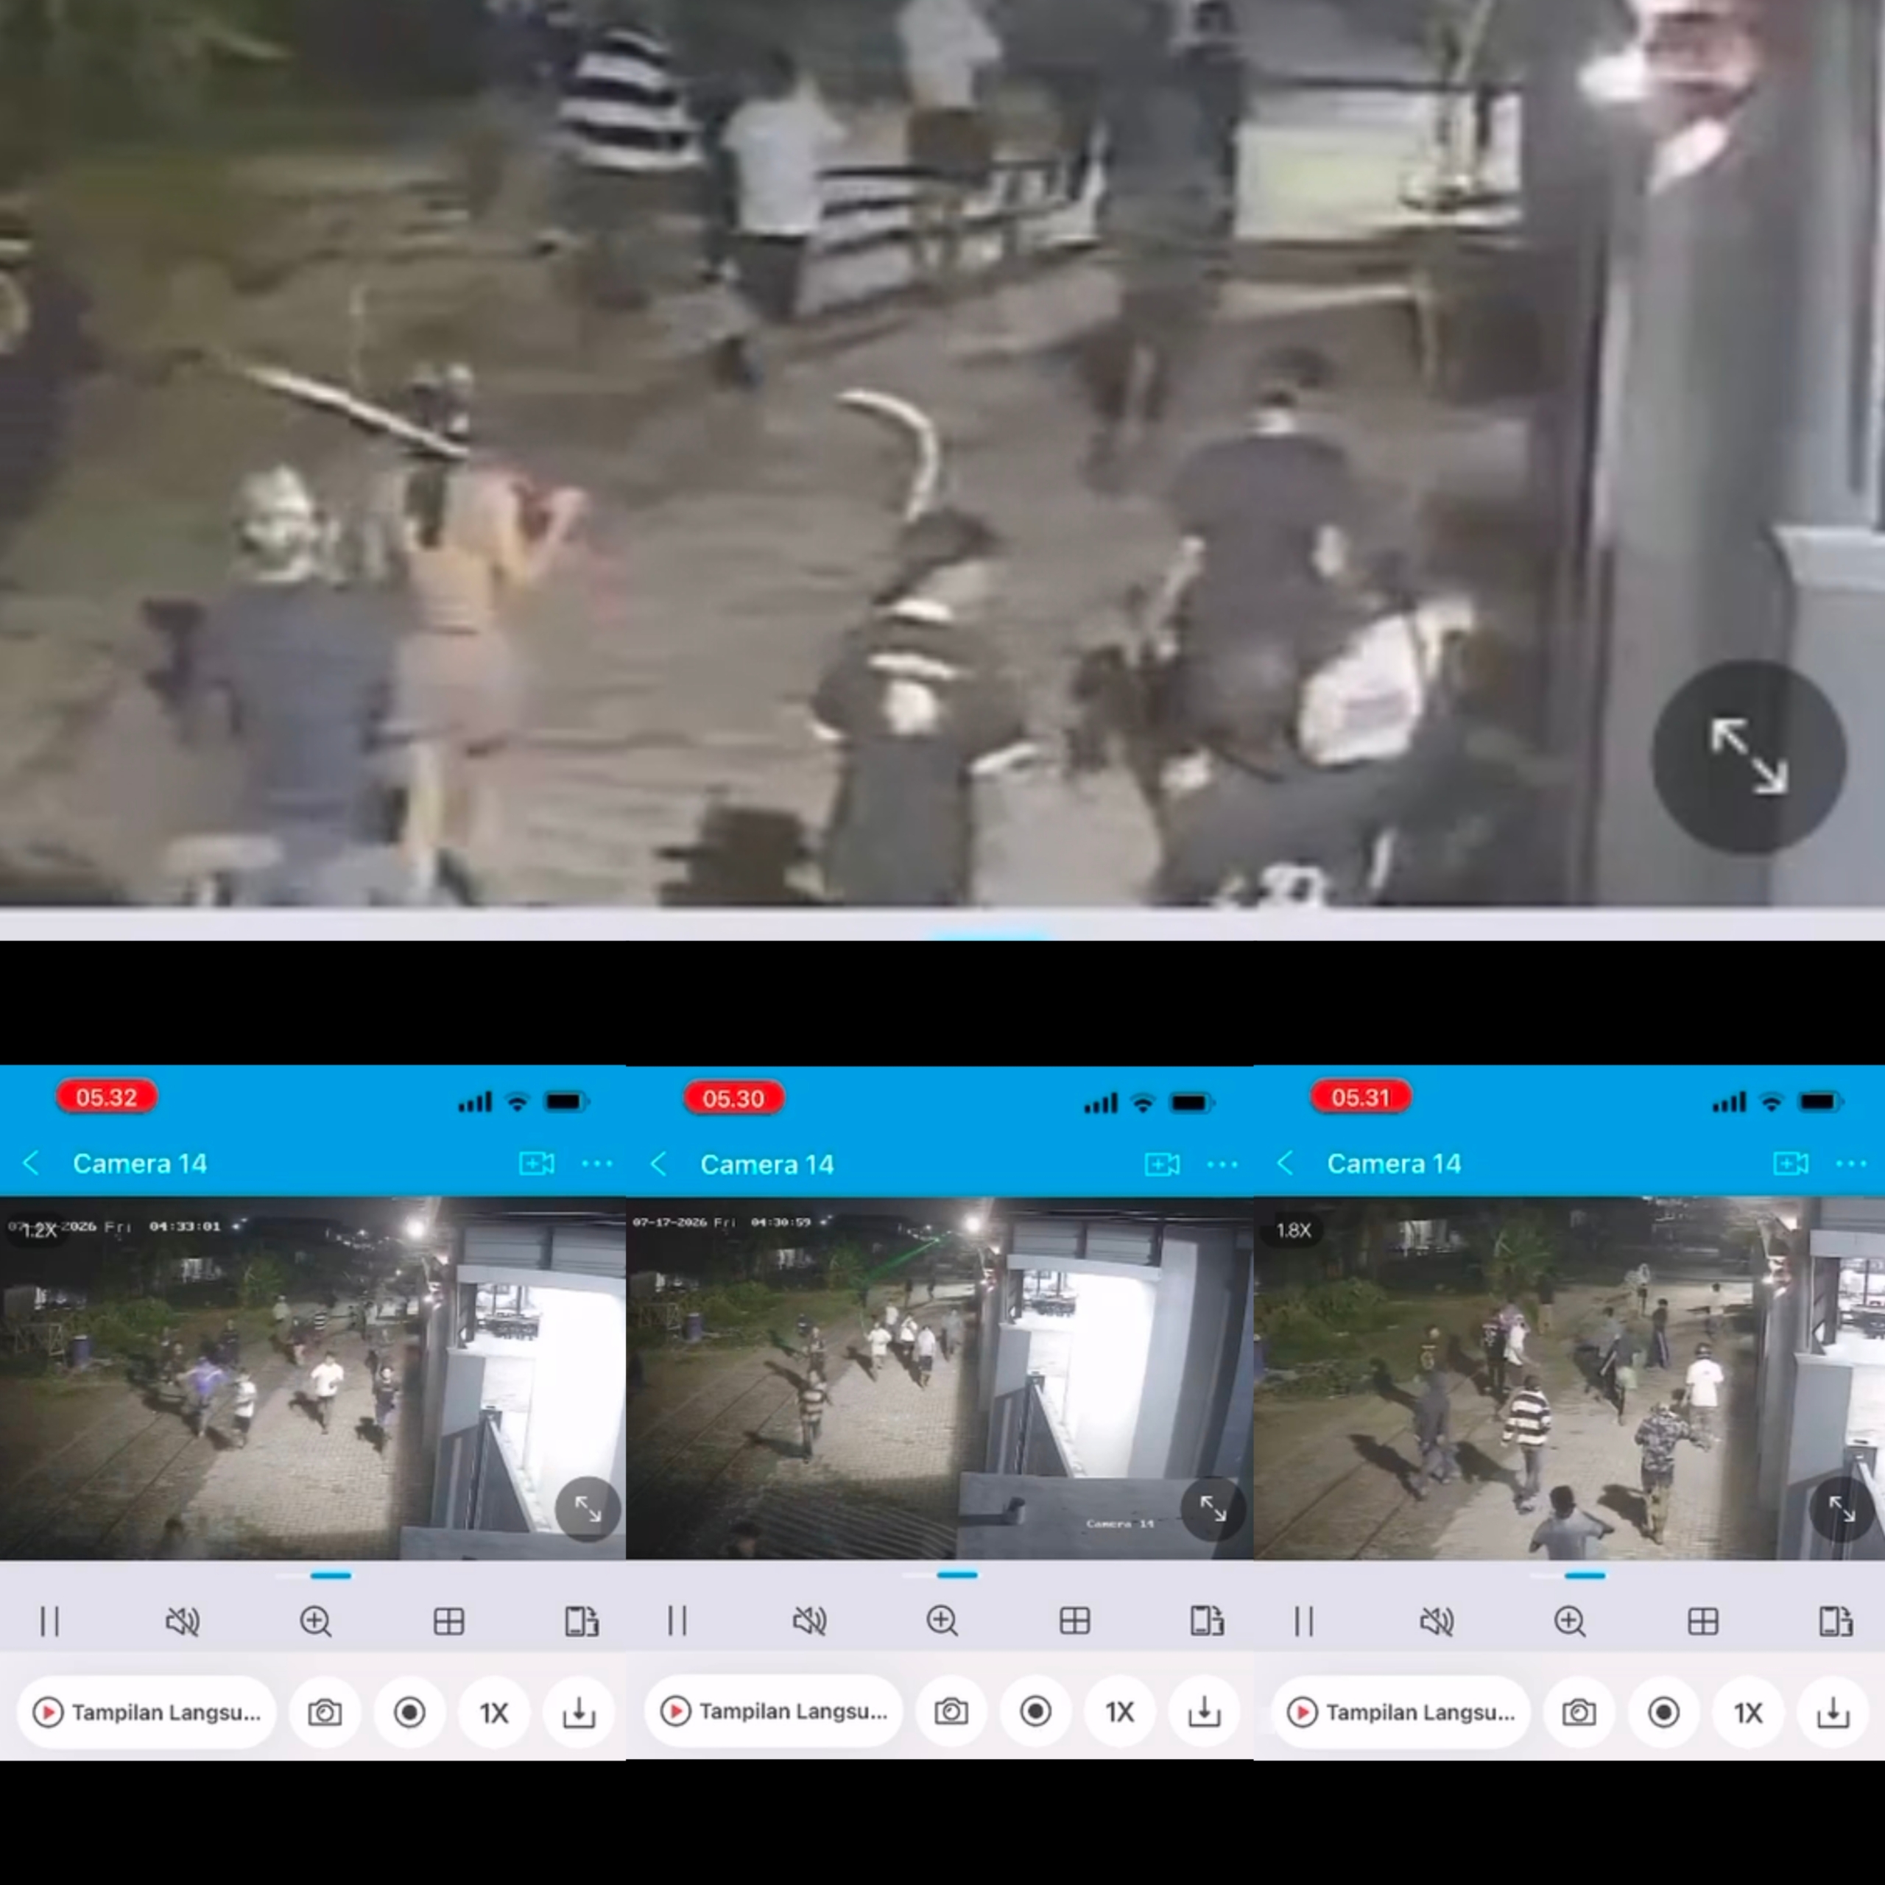Toggle muted sound in 05.32 screen
The height and width of the screenshot is (1885, 1885).
(x=183, y=1621)
